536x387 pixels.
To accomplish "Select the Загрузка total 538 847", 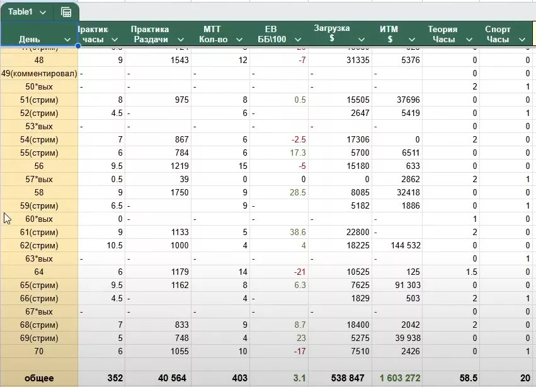I will tap(348, 378).
